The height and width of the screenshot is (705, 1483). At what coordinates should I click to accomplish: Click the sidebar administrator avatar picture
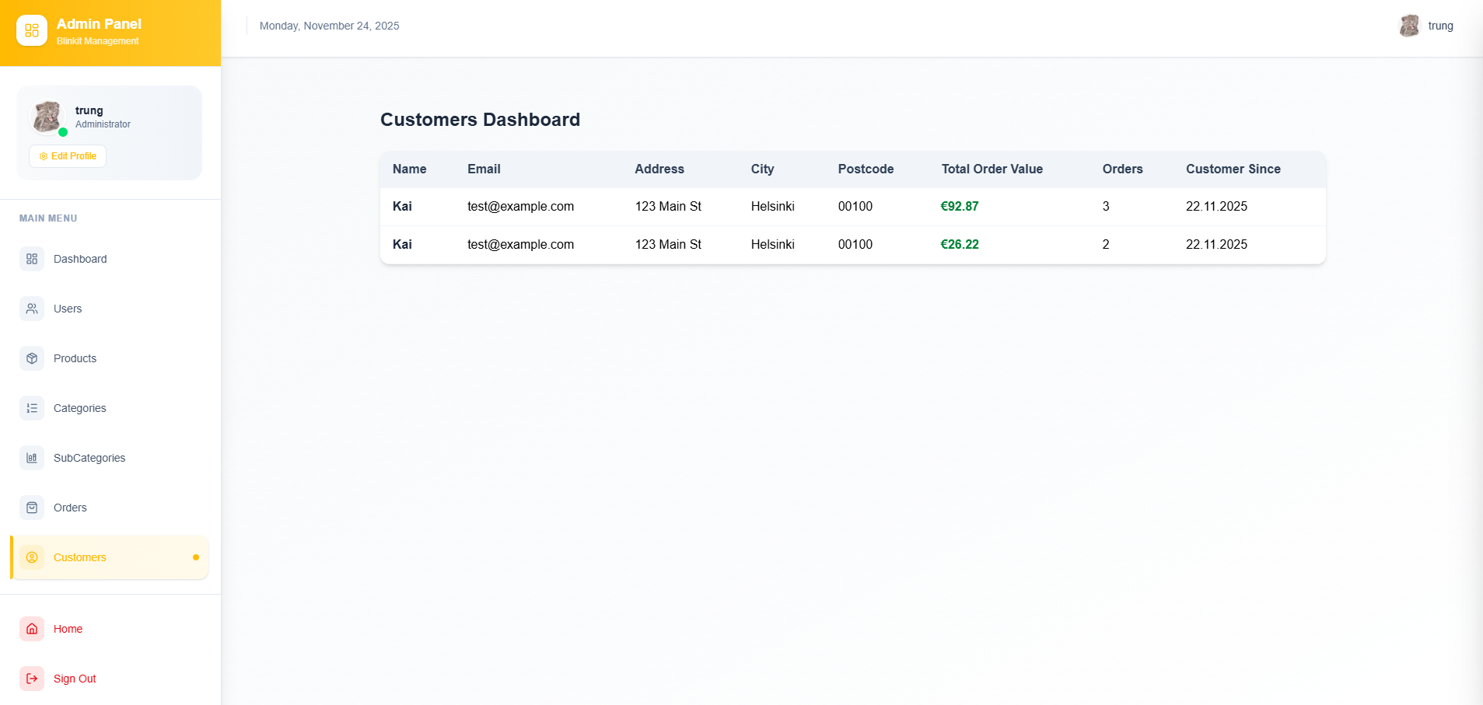[x=47, y=117]
